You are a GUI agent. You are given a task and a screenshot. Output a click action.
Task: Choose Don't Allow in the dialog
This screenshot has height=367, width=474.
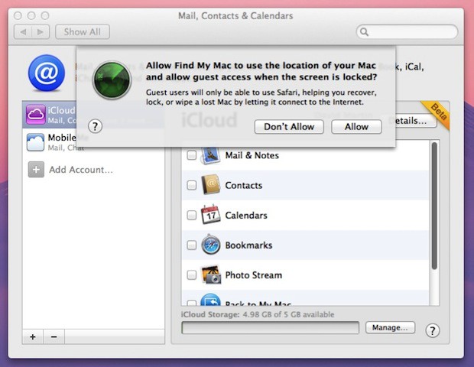[289, 126]
